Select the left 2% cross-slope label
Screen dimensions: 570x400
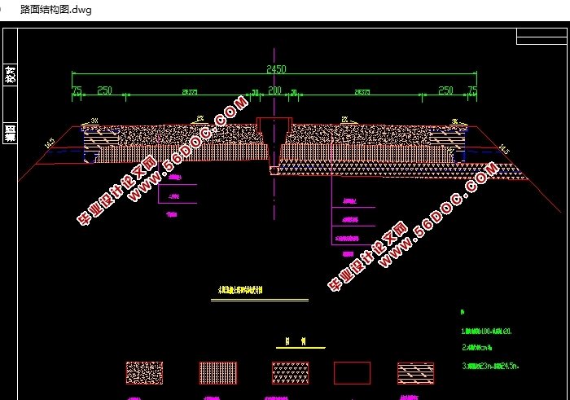(x=200, y=119)
